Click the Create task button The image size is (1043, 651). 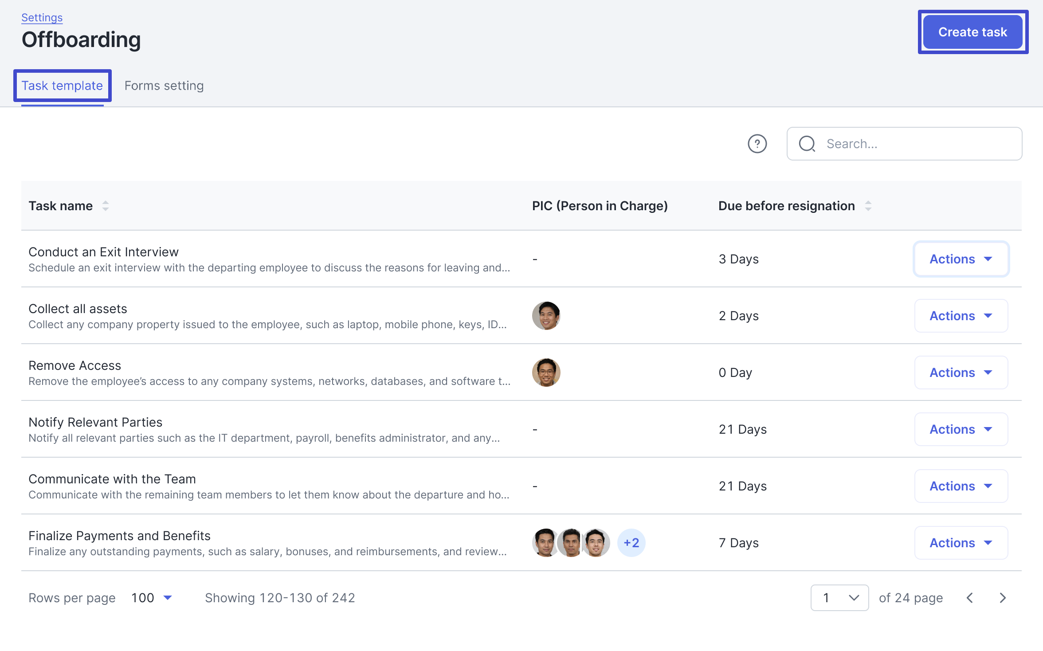972,32
